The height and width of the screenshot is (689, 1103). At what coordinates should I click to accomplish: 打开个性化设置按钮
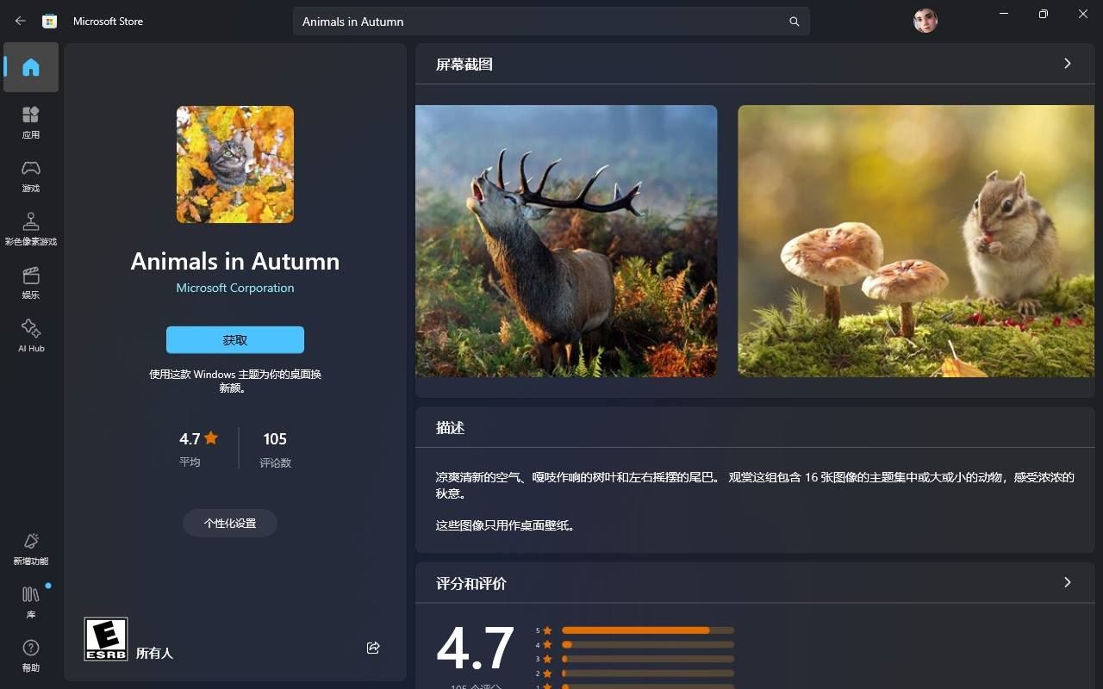[x=229, y=523]
